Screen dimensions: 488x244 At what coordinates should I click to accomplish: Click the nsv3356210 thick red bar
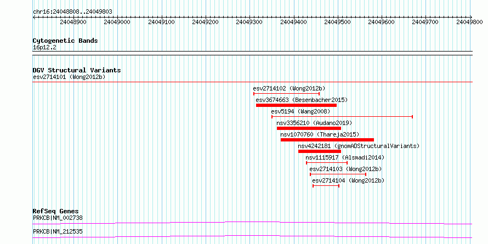click(309, 128)
